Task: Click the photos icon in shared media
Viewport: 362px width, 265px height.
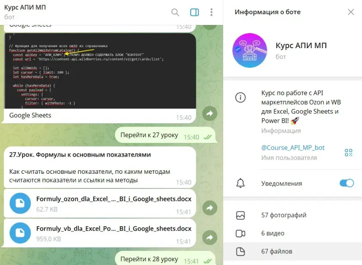Action: [x=240, y=216]
